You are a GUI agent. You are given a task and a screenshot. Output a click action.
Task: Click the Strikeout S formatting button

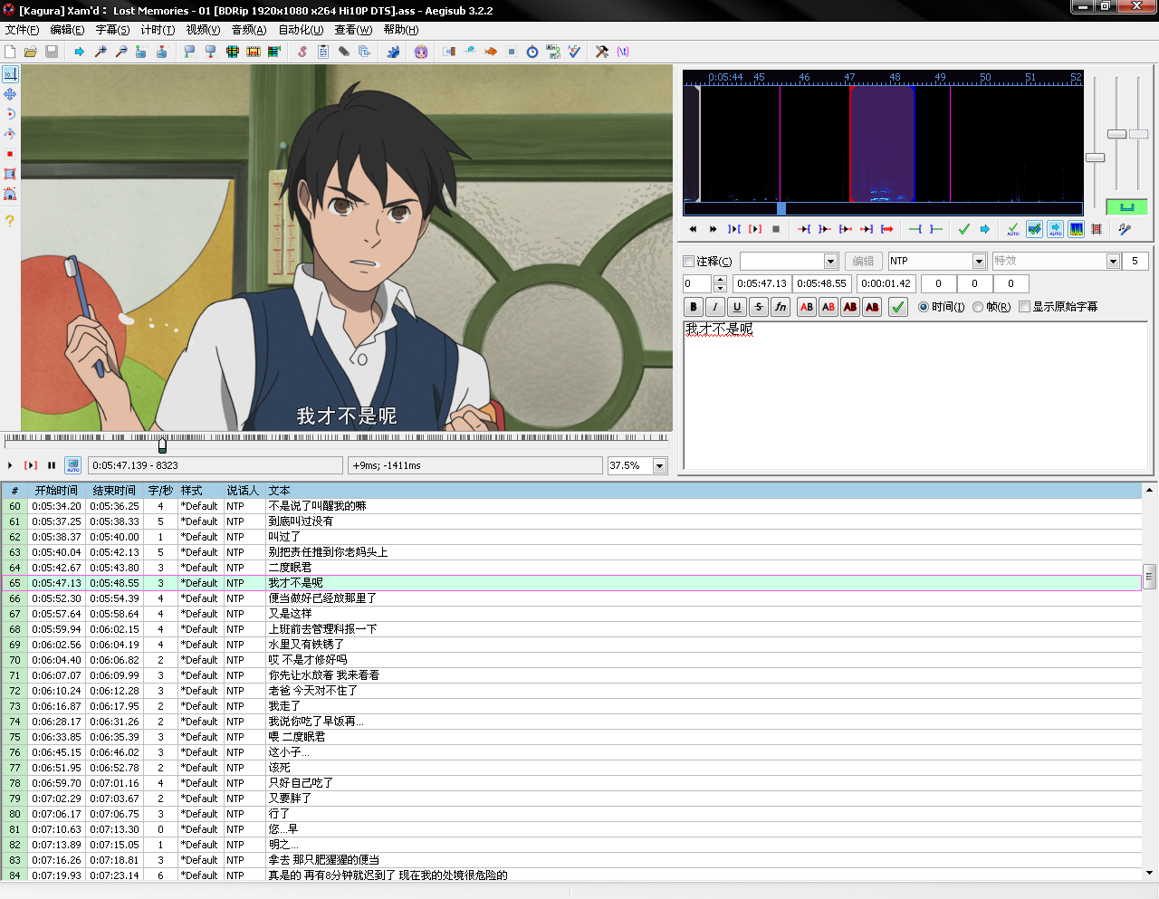point(759,307)
